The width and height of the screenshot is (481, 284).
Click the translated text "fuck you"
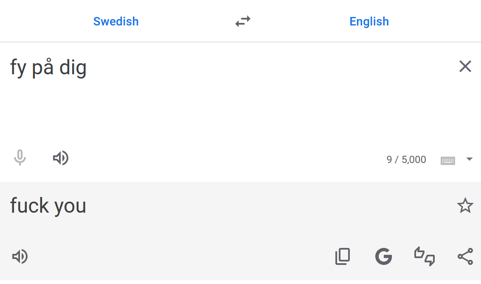[48, 206]
